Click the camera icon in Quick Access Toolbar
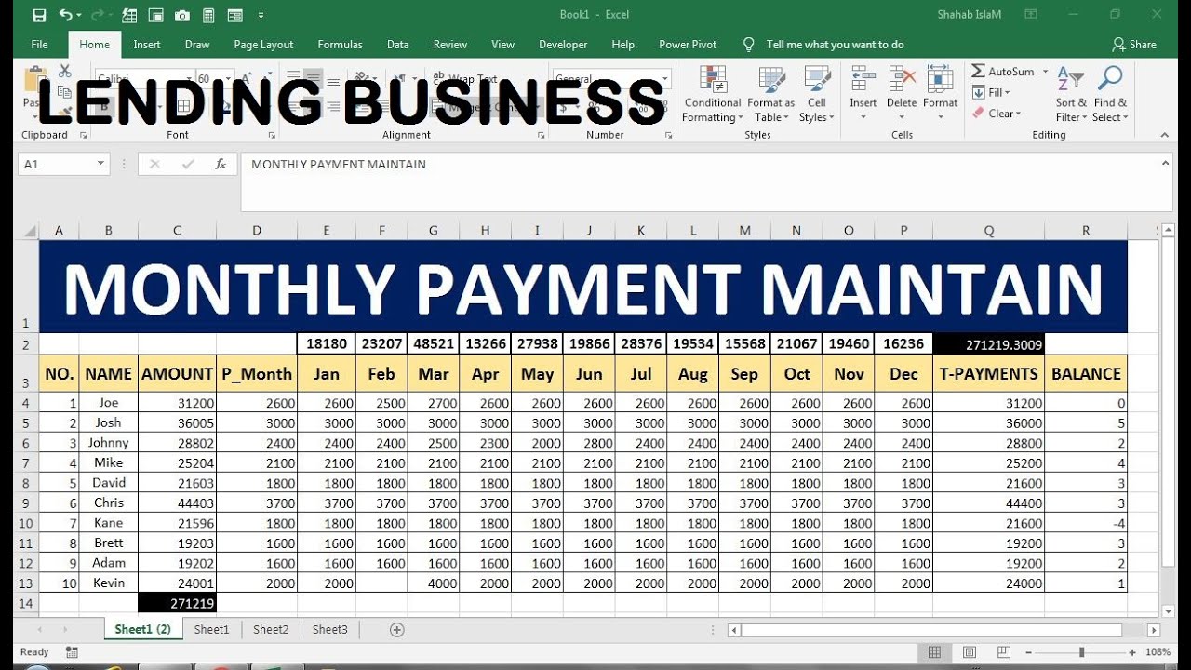1191x670 pixels. [182, 15]
